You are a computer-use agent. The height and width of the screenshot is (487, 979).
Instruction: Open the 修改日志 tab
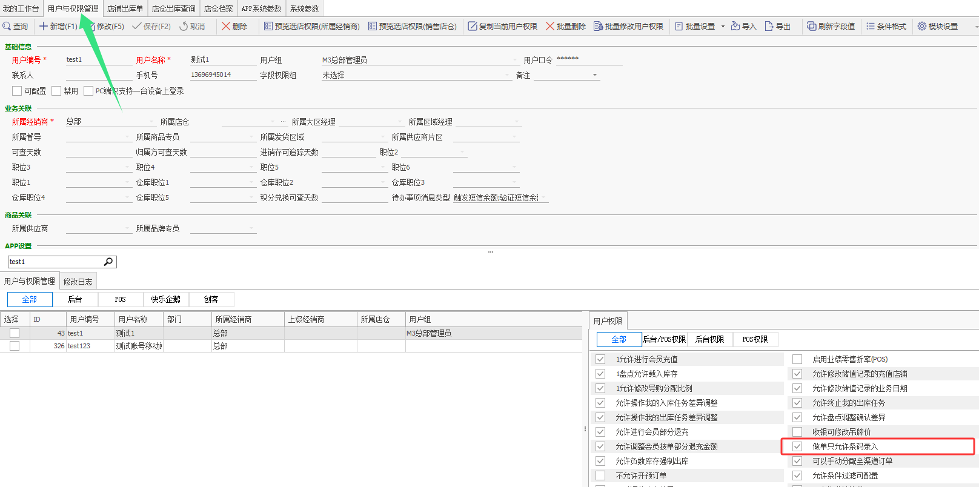(x=78, y=282)
